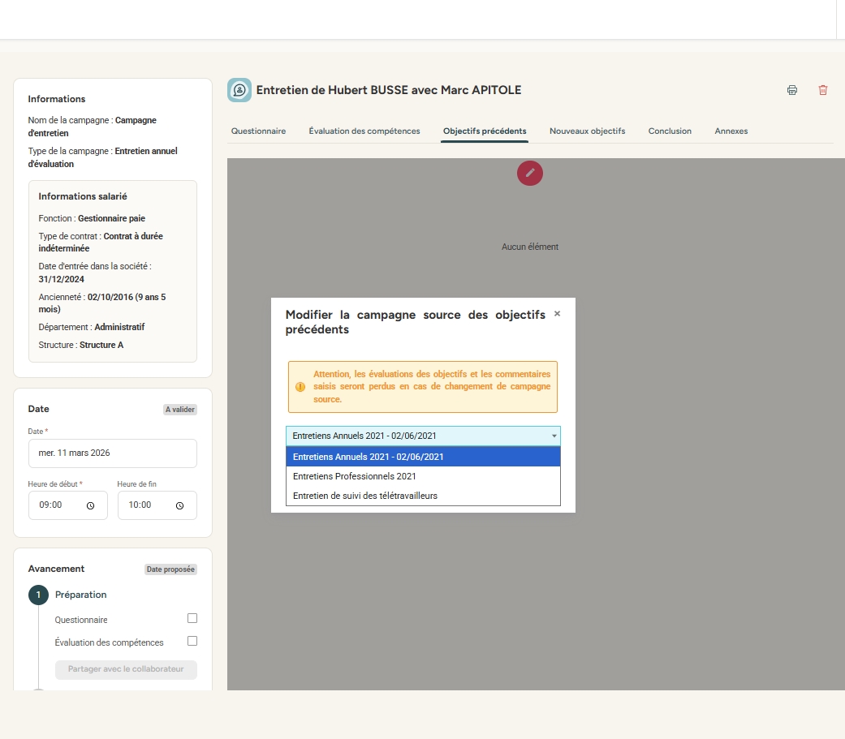Collapse the campaign source dropdown arrow
The image size is (845, 739).
(554, 436)
